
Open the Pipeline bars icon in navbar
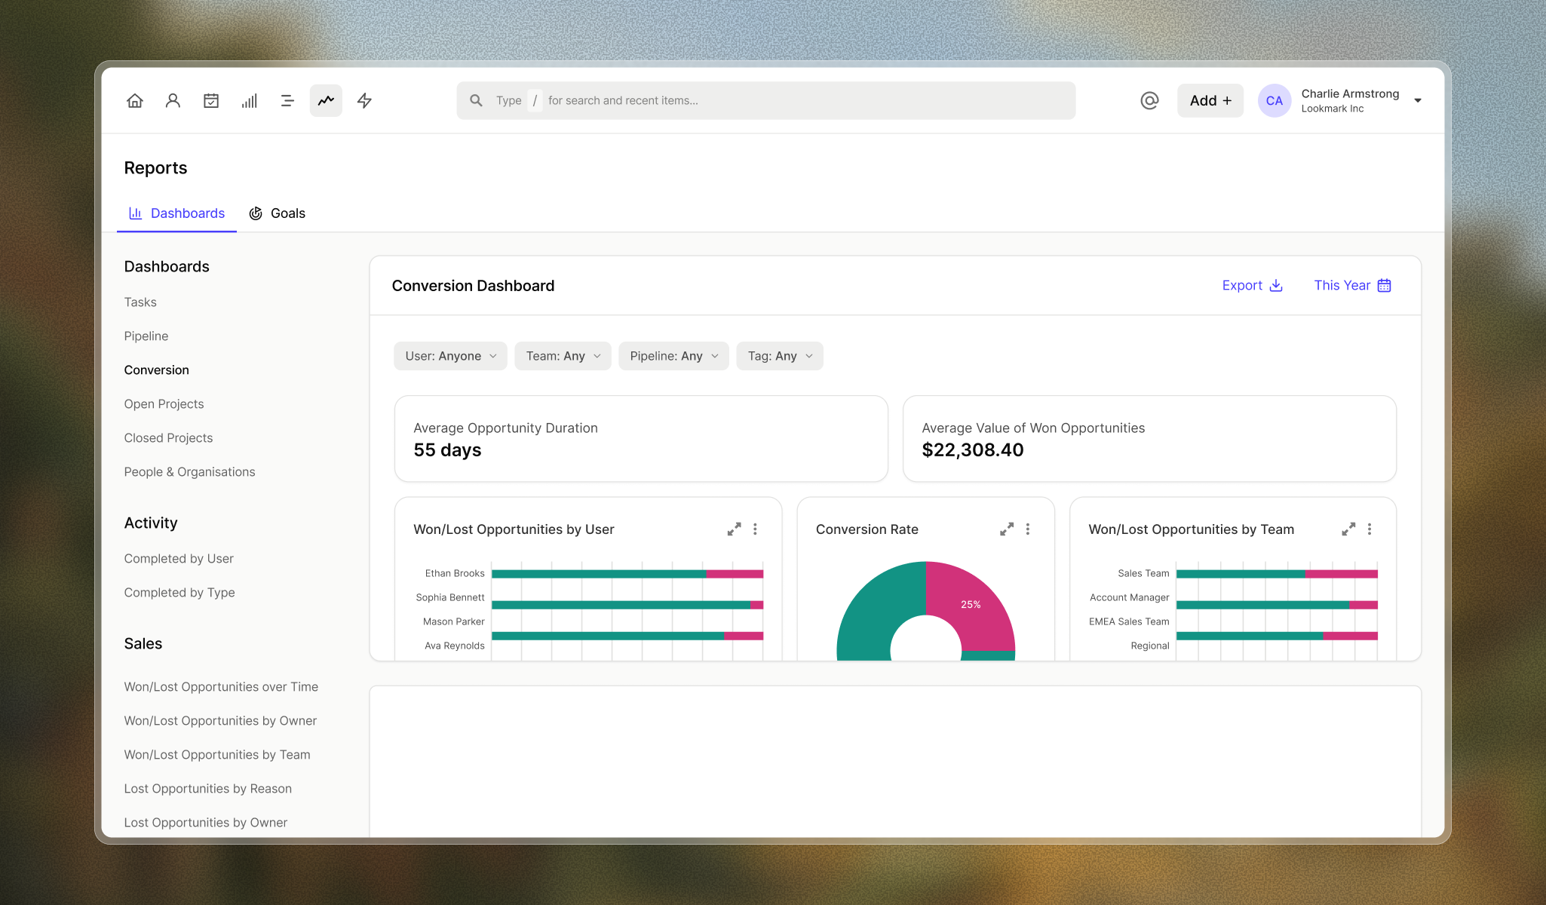[249, 100]
